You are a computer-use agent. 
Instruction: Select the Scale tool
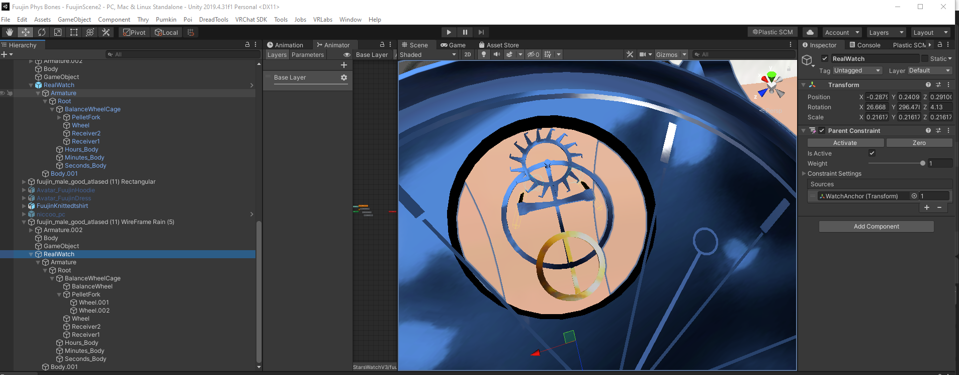coord(58,32)
